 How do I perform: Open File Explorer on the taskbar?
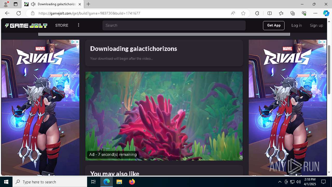point(119,182)
